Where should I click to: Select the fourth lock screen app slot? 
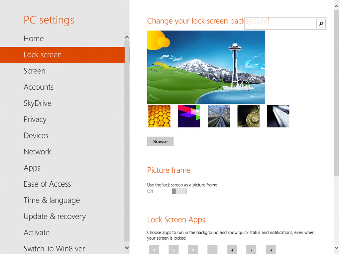[212, 250]
